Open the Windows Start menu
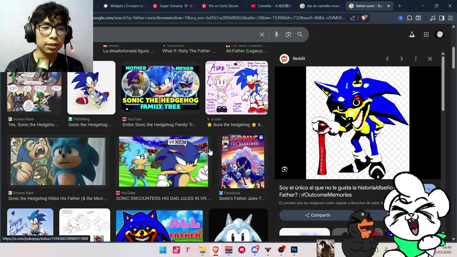457x257 pixels. point(163,250)
